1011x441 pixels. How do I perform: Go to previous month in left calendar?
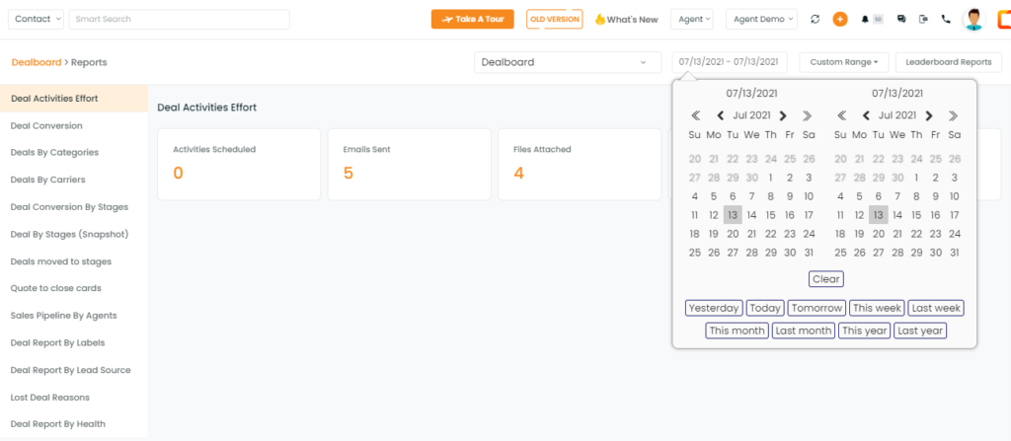tap(721, 116)
